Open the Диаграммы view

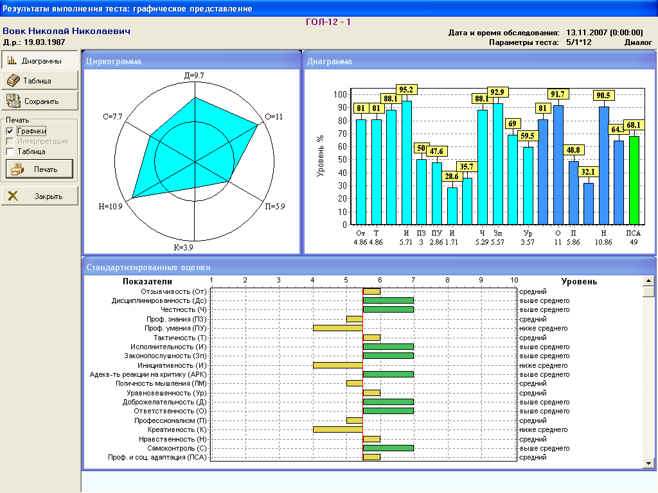click(39, 60)
